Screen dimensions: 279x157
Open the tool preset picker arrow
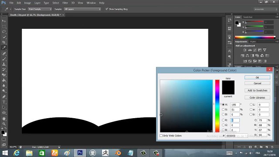(10, 9)
